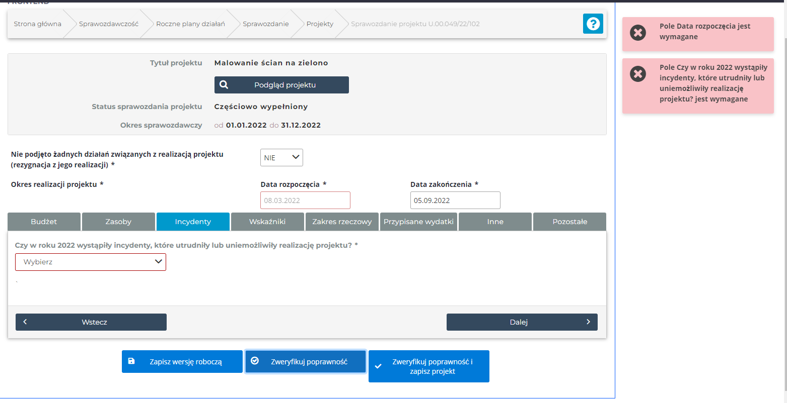Viewport: 787px width, 403px height.
Task: Open the help question mark icon
Action: (x=593, y=24)
